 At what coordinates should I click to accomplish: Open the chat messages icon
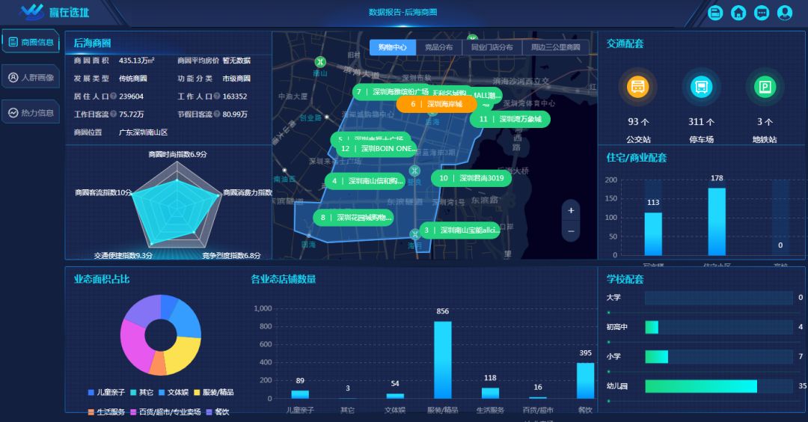click(x=762, y=13)
